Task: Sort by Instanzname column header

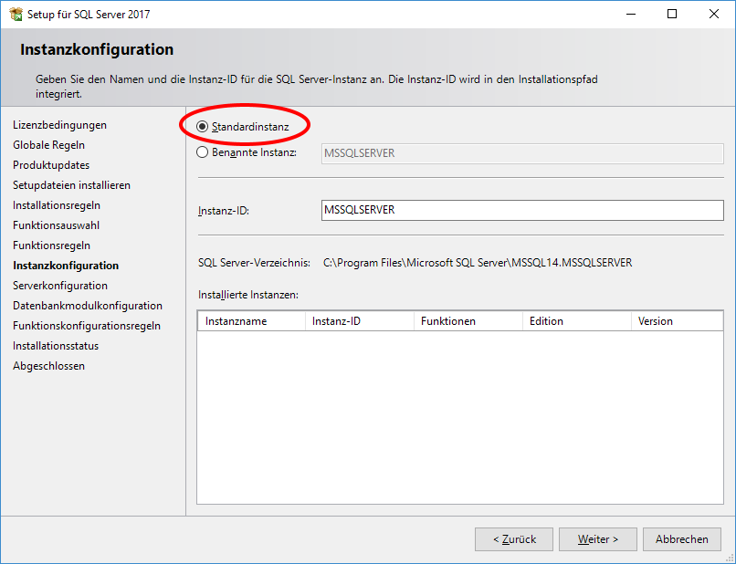Action: pyautogui.click(x=252, y=321)
